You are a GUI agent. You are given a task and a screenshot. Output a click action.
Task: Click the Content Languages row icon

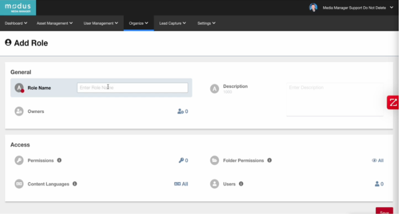click(x=19, y=184)
